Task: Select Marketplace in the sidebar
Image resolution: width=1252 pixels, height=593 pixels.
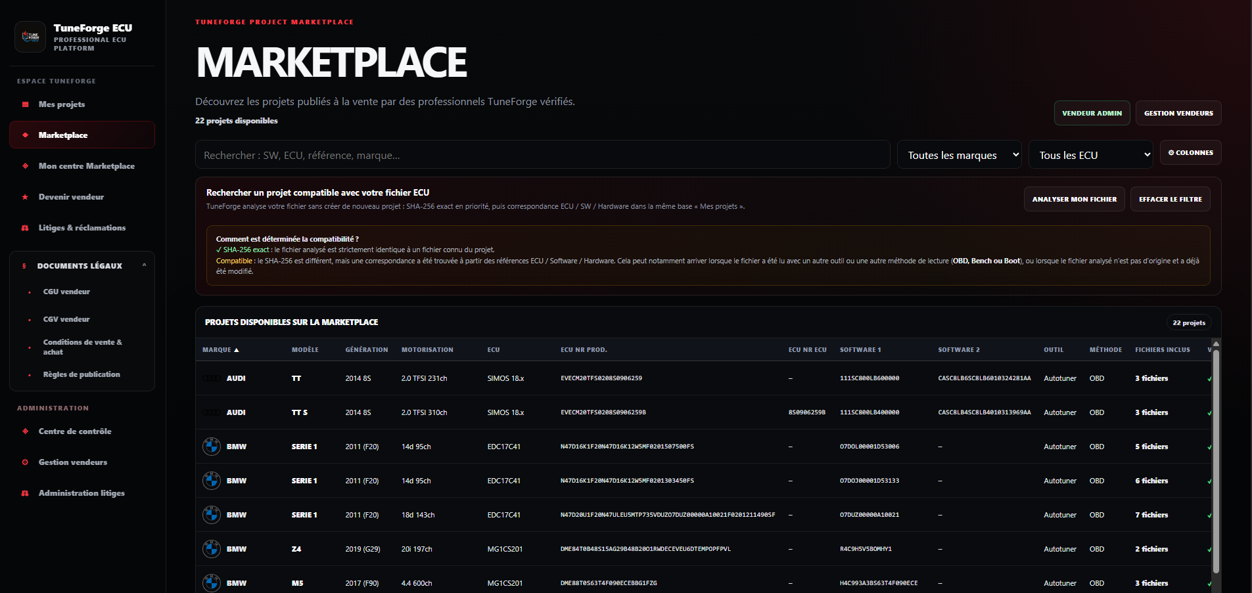Action: (82, 135)
